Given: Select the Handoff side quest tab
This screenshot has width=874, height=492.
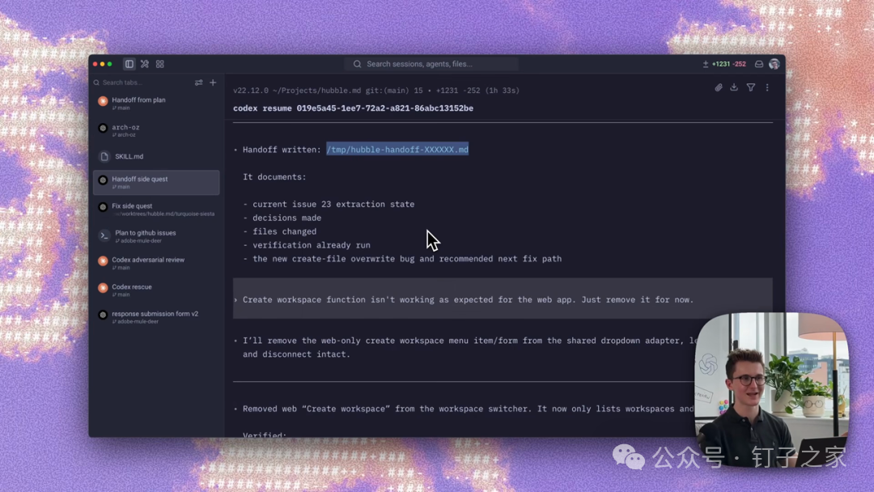Looking at the screenshot, I should point(156,182).
